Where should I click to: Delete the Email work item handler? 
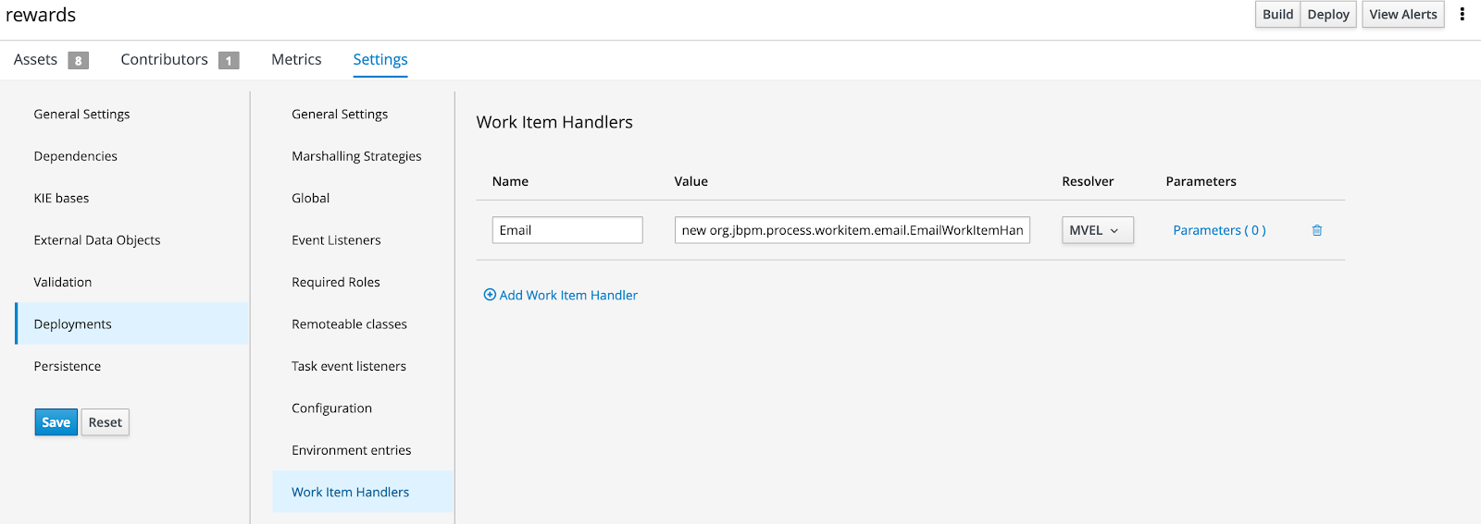click(x=1316, y=230)
